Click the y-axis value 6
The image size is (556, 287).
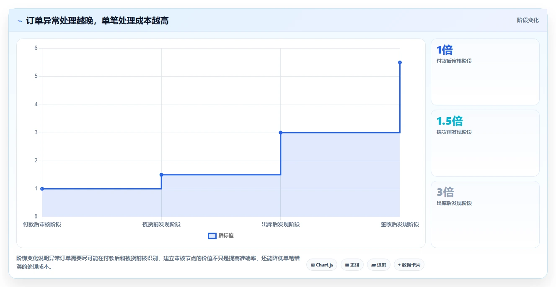pos(36,48)
